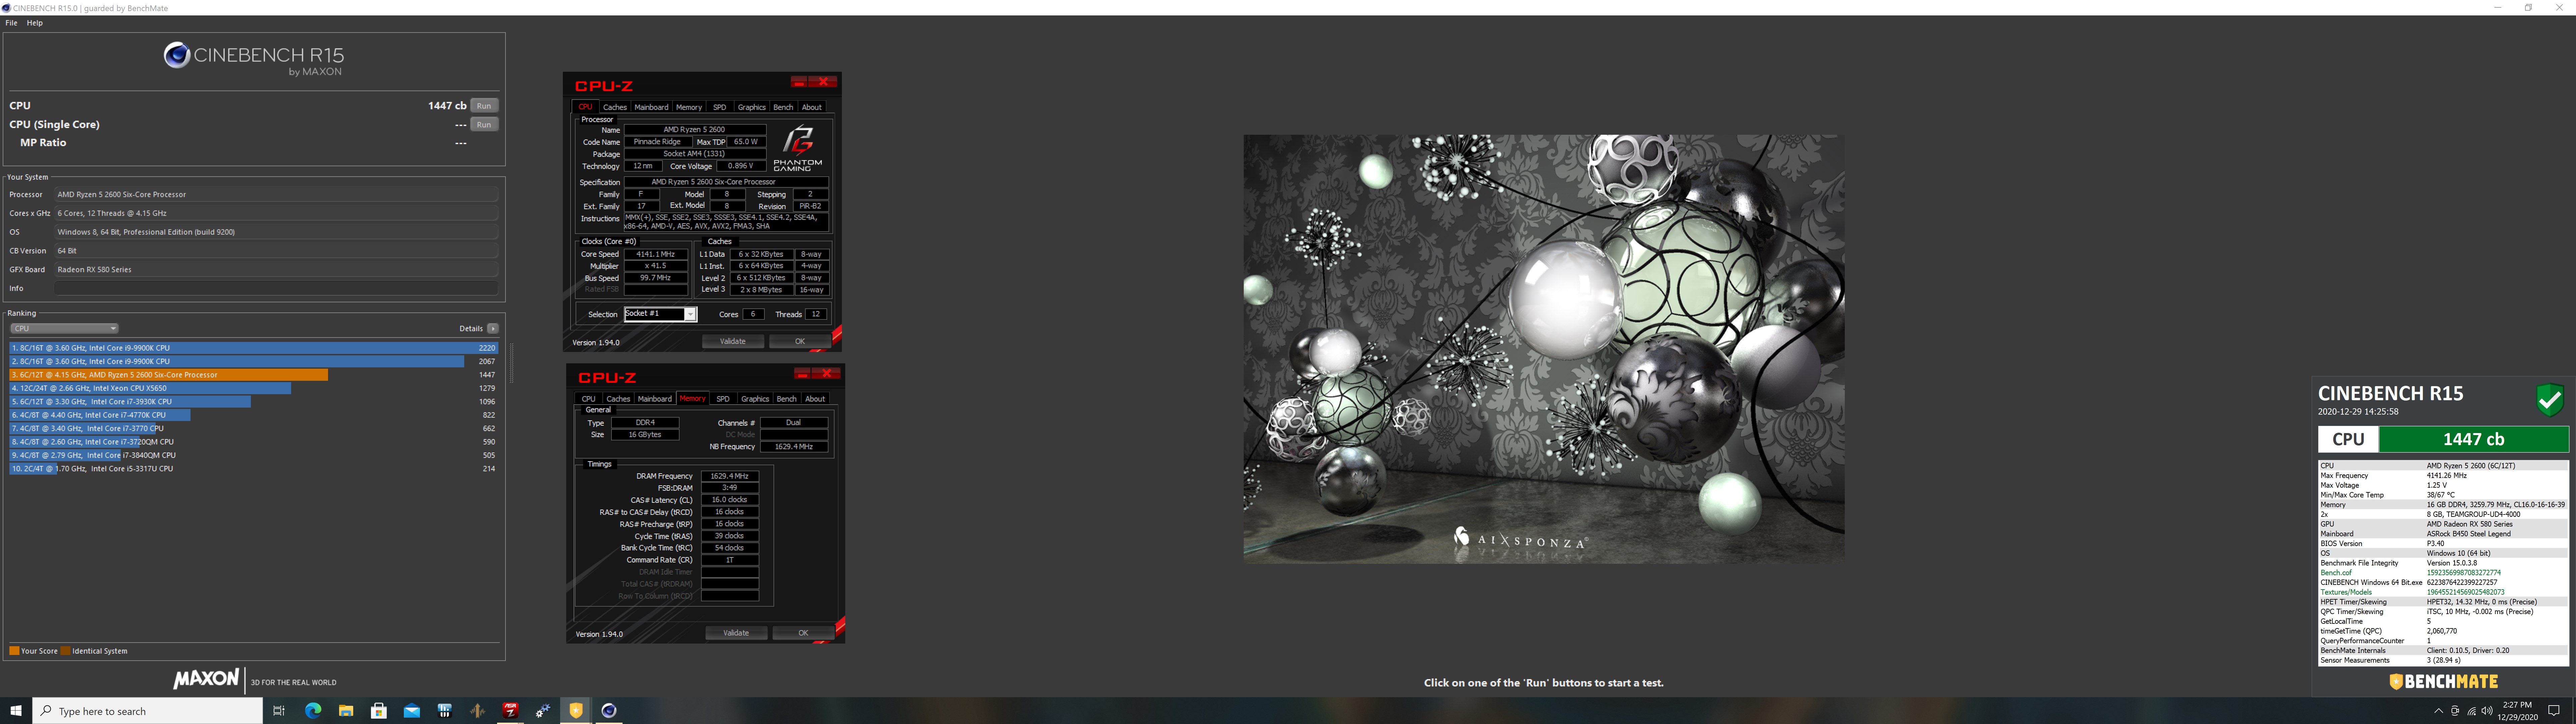Viewport: 2576px width, 724px height.
Task: Select the Intel Core i5-3317U ranking row
Action: tap(253, 469)
